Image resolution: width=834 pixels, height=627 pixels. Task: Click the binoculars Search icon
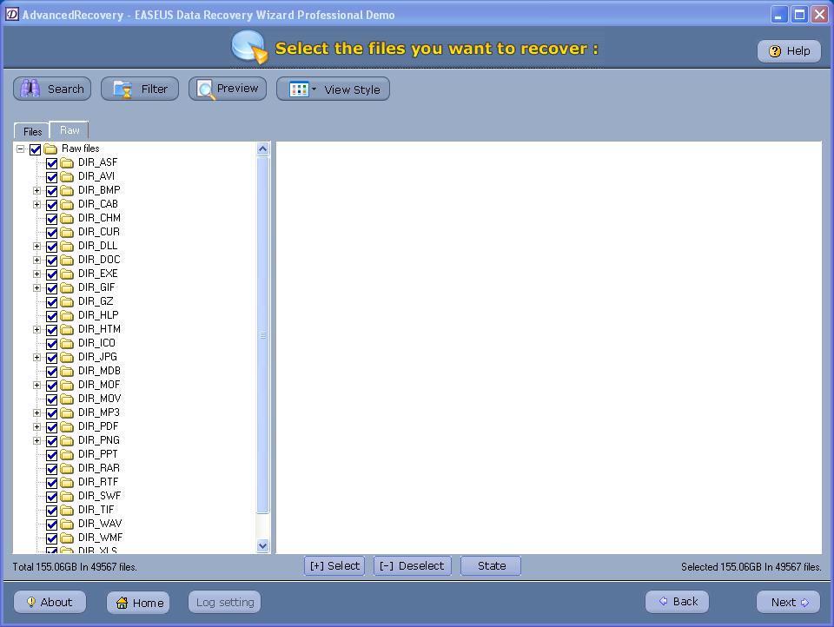pyautogui.click(x=30, y=89)
